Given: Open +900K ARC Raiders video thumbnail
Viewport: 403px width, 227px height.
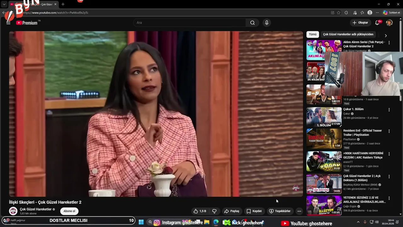Looking at the screenshot, I should (324, 161).
